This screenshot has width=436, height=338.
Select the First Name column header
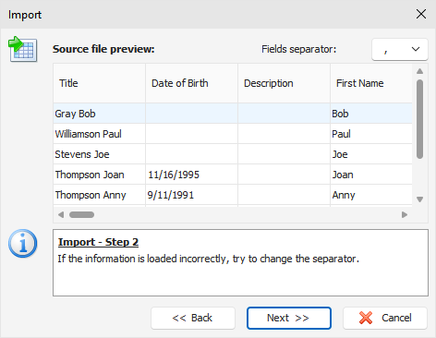pyautogui.click(x=371, y=83)
